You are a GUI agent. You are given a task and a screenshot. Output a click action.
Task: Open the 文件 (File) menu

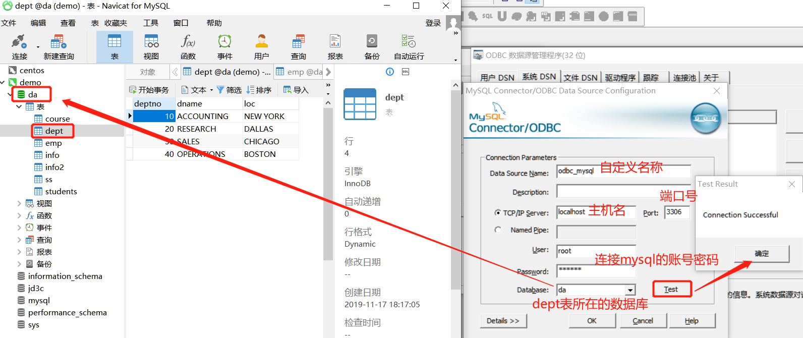click(x=9, y=23)
